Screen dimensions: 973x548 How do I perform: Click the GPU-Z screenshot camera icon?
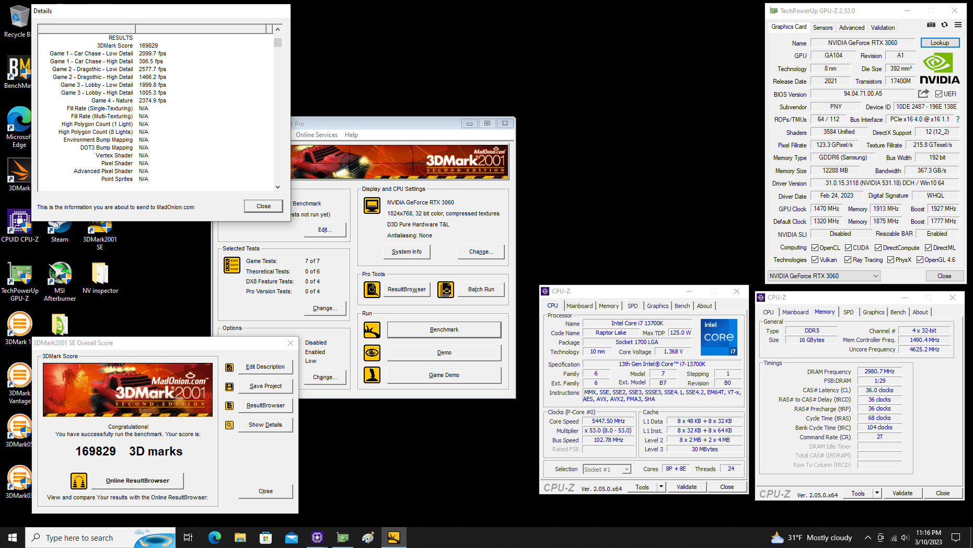(931, 25)
